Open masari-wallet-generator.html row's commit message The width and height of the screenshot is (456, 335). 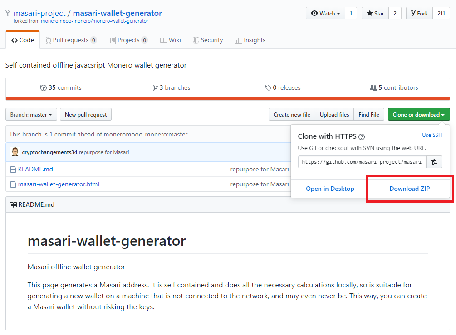(x=260, y=184)
